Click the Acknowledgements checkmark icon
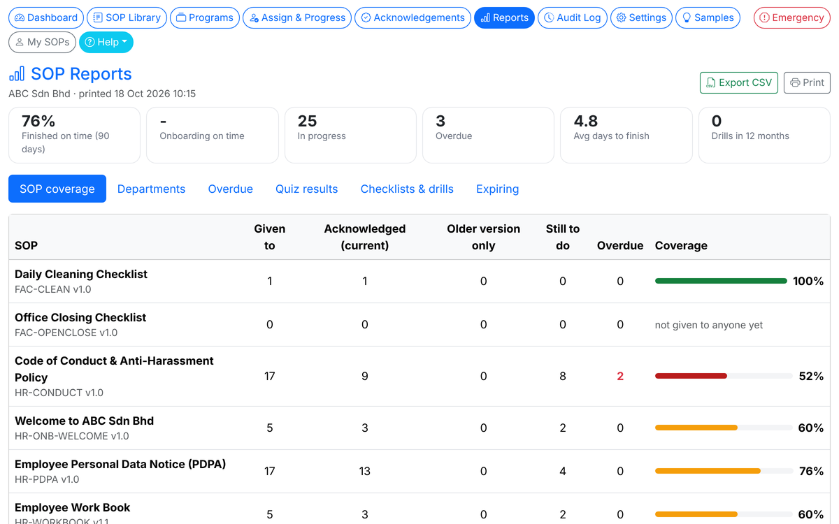This screenshot has height=524, width=839. 366,17
